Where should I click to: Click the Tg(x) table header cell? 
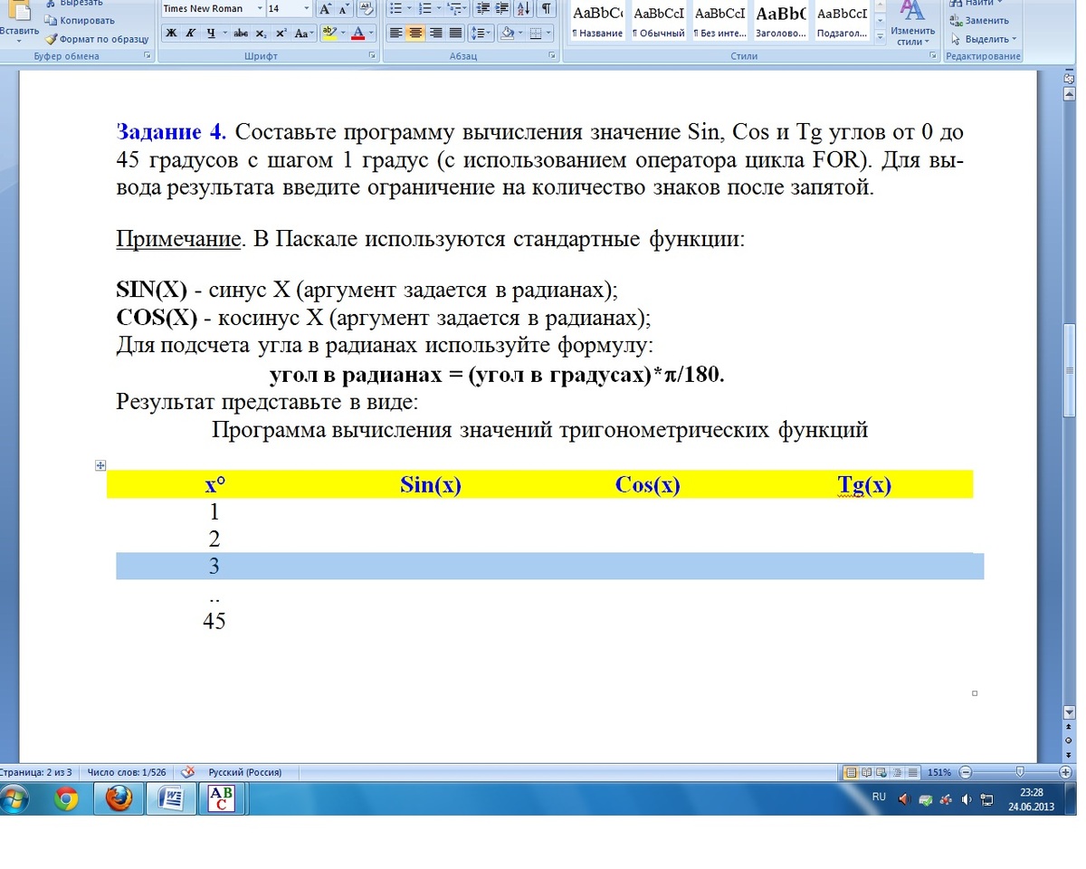tap(864, 484)
